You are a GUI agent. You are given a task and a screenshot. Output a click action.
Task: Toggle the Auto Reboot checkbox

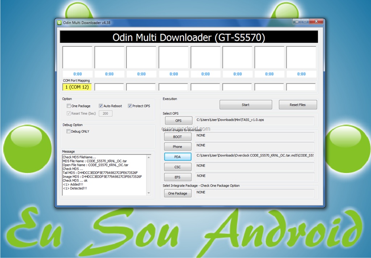[x=101, y=106]
